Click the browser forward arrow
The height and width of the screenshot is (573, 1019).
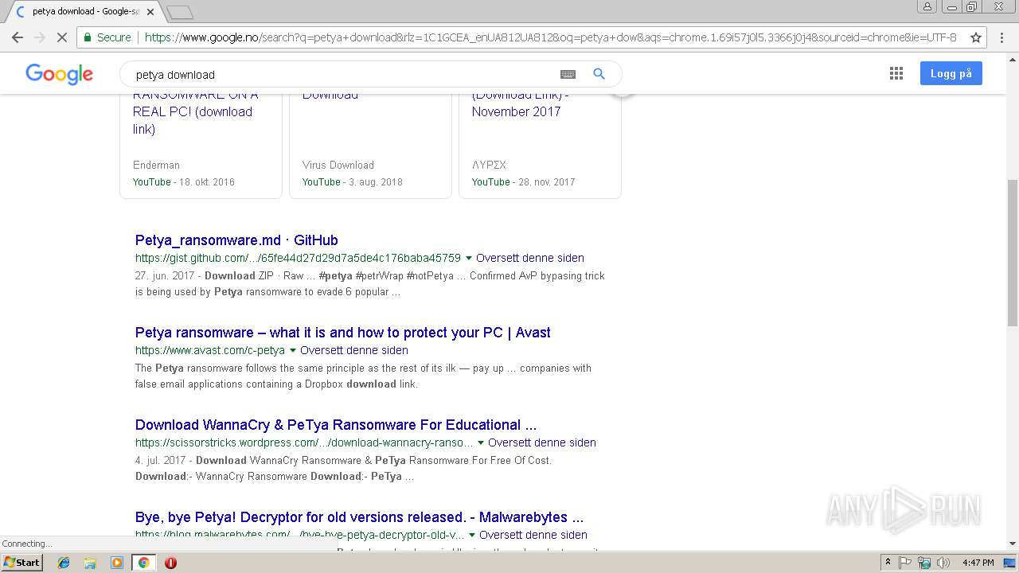(x=40, y=37)
